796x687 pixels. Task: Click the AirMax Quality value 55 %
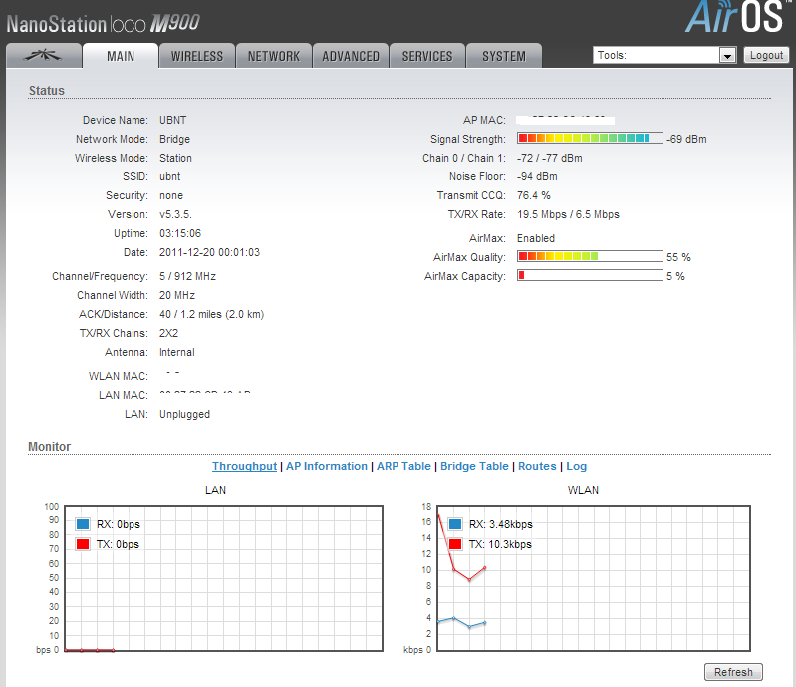(x=678, y=257)
